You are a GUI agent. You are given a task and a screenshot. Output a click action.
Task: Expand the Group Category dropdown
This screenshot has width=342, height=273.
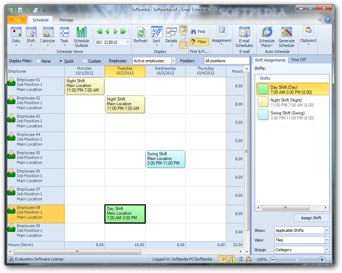[x=327, y=250]
